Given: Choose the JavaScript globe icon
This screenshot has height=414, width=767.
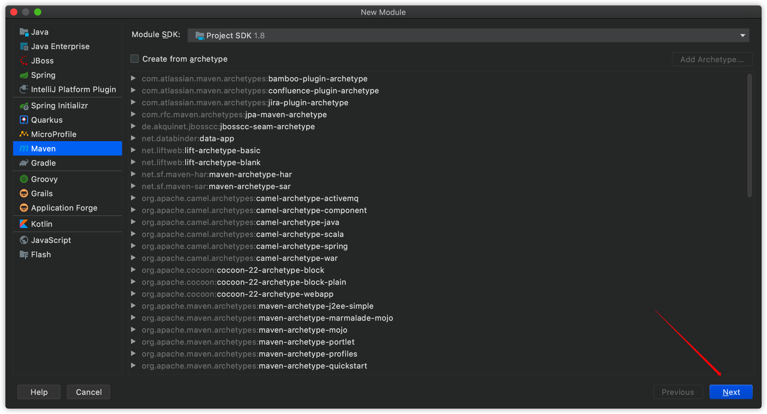Looking at the screenshot, I should 24,240.
